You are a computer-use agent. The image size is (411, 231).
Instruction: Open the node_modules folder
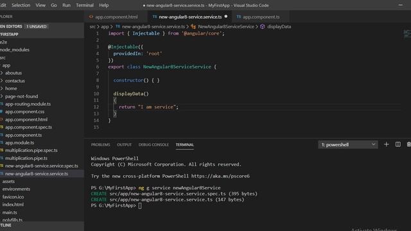pyautogui.click(x=15, y=50)
